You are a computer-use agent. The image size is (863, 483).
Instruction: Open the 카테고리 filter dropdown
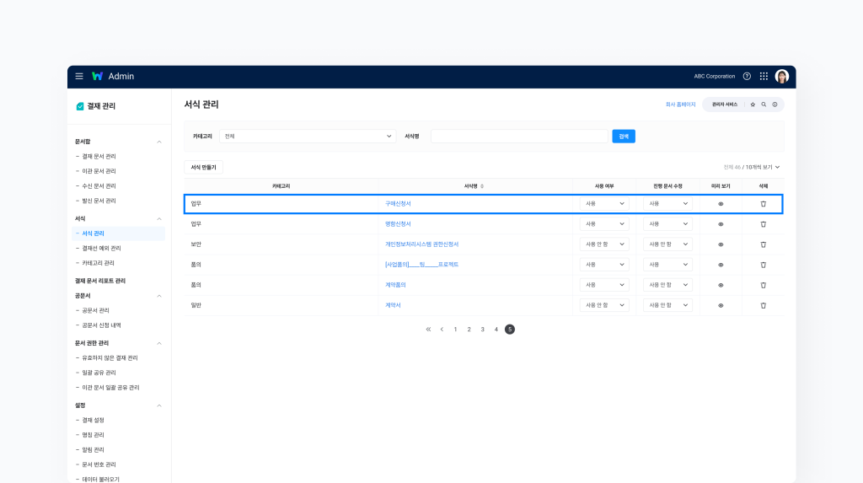click(308, 136)
